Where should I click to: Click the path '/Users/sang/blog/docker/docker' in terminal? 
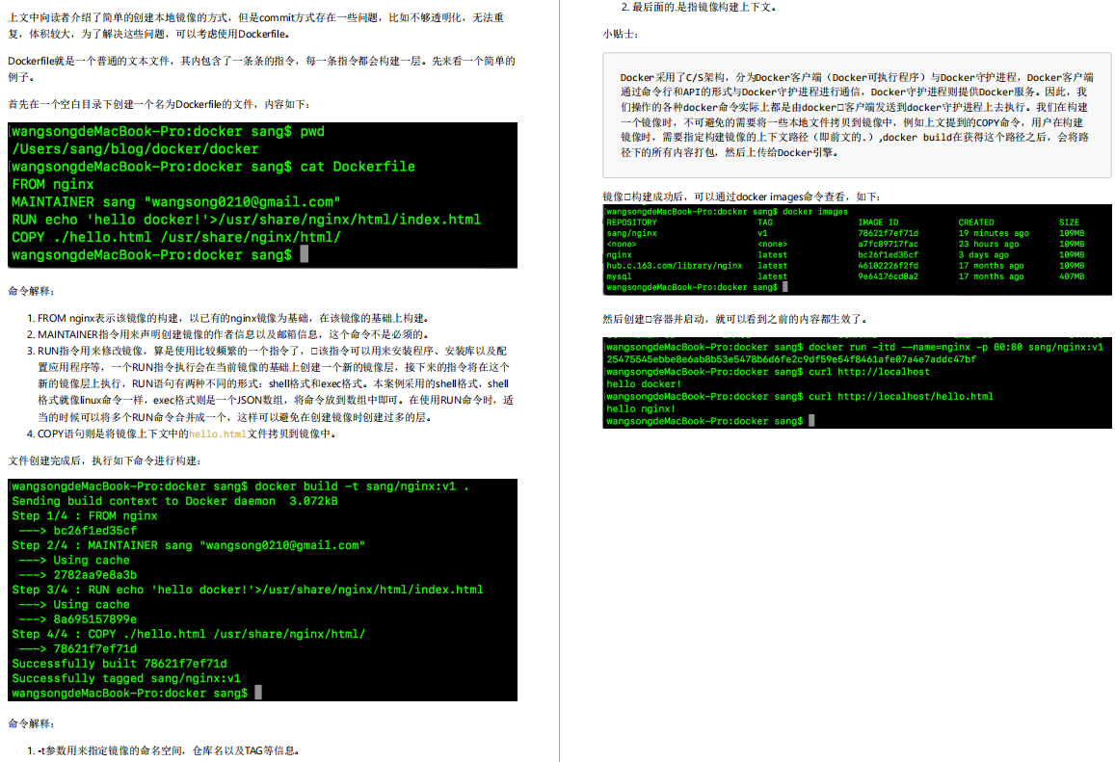pos(135,149)
